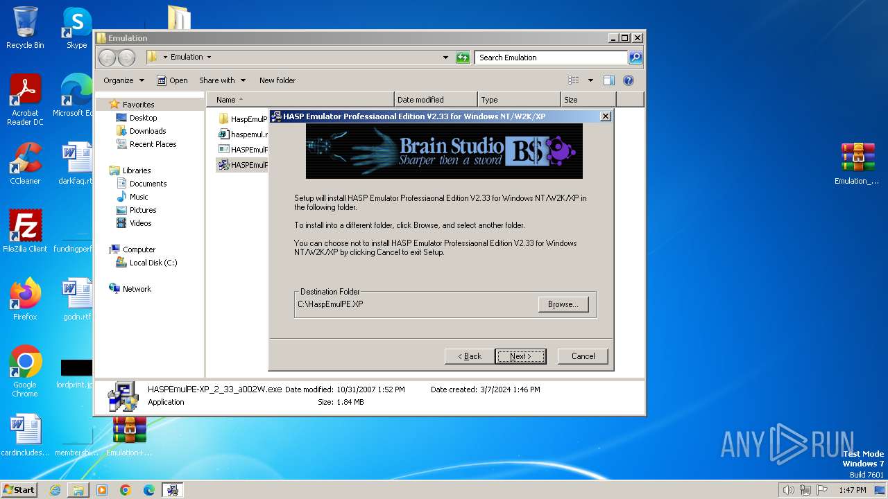Launch CCleaner from desktop
Screen dimensions: 888x499
coord(25,164)
